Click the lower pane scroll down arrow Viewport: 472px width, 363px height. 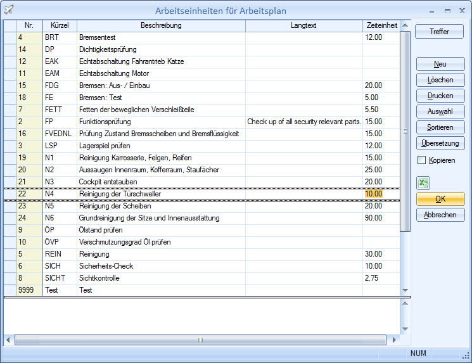coord(405,329)
